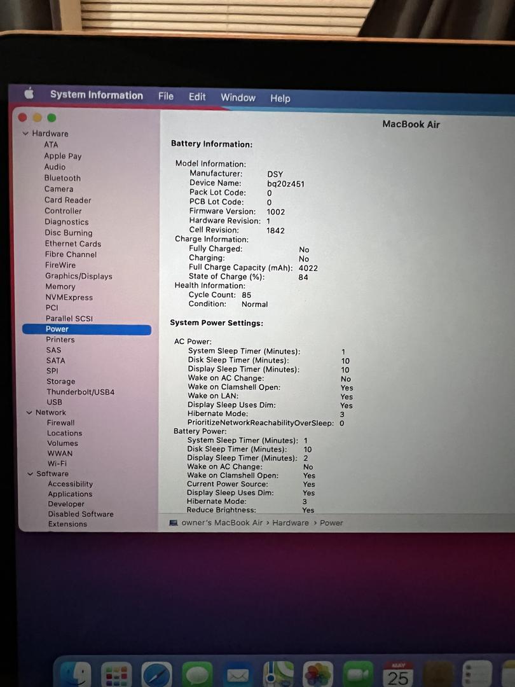This screenshot has width=515, height=687.
Task: Choose Controller in the Hardware list
Action: pos(63,211)
